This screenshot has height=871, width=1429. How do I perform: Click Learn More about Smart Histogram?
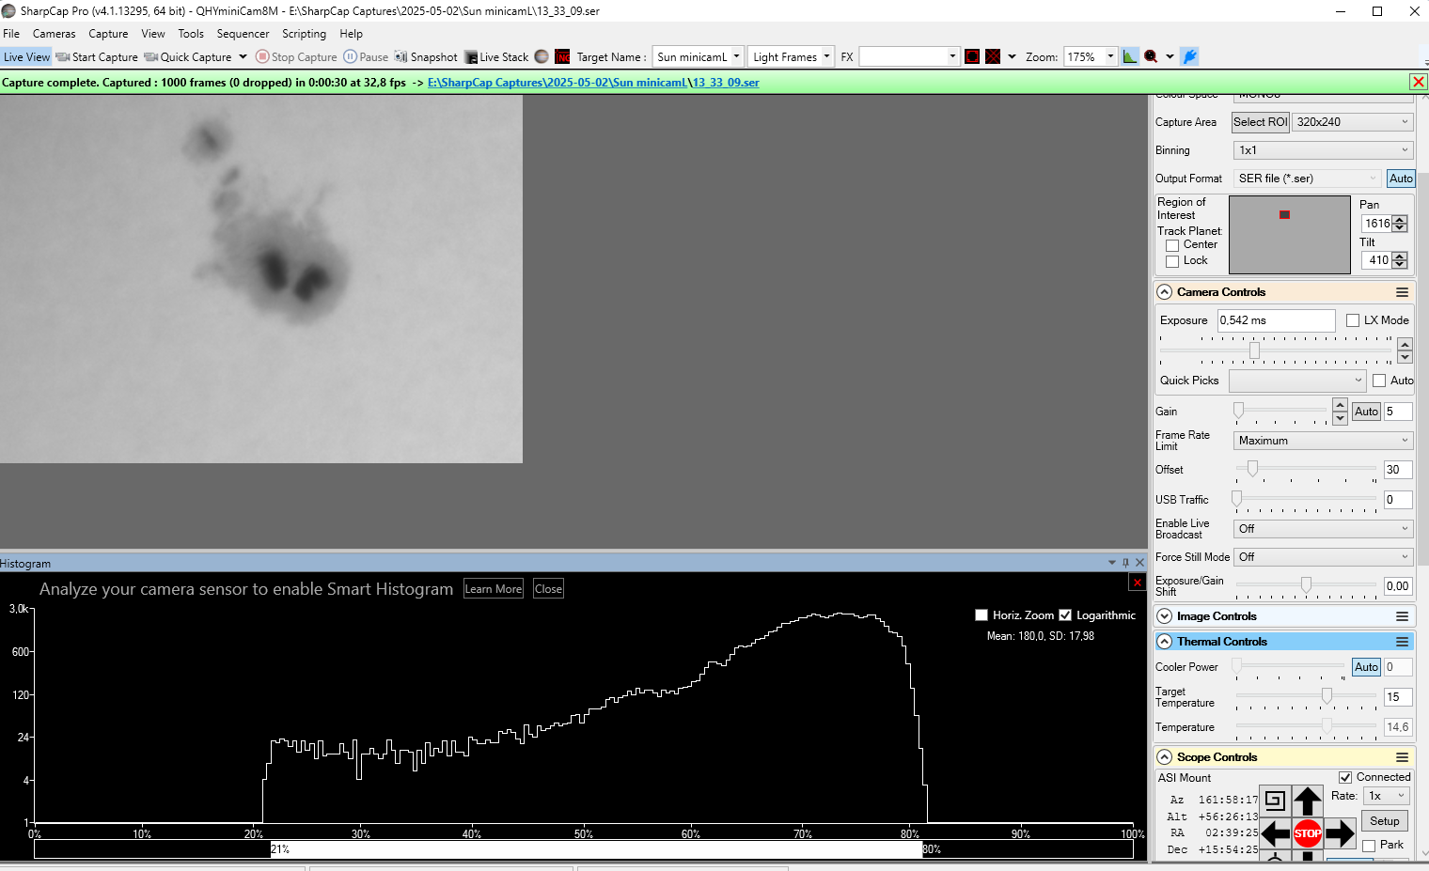[x=494, y=589]
